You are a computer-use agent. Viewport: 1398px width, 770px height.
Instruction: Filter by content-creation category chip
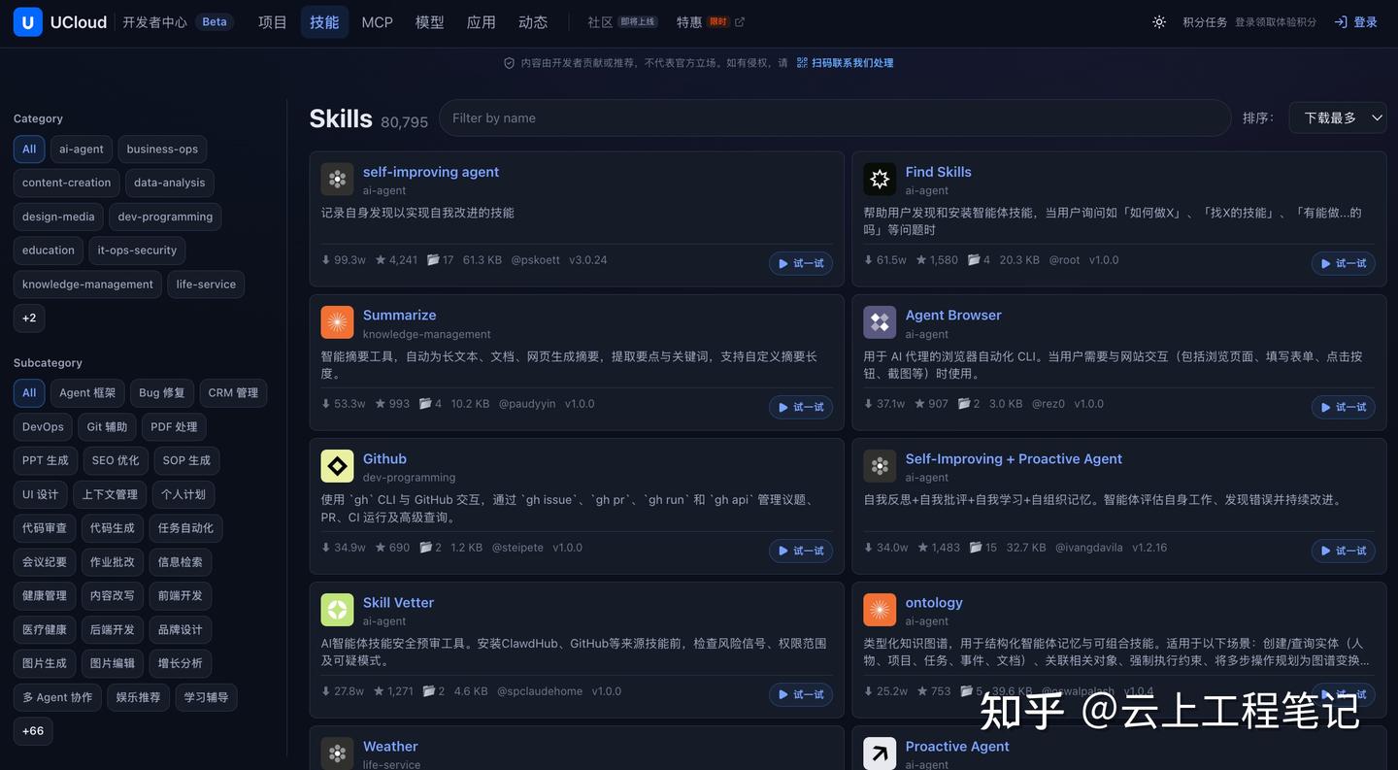click(x=67, y=183)
